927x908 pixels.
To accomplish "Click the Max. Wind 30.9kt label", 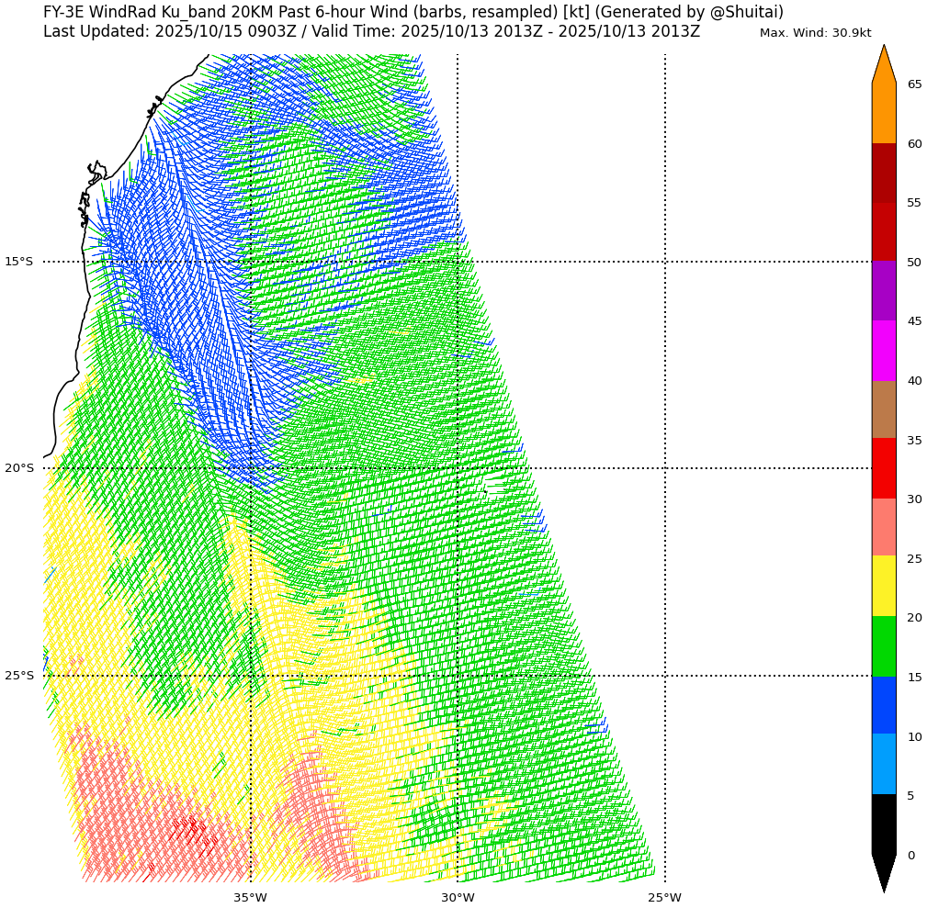I will pos(815,33).
